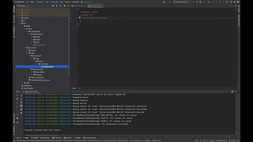Open the wrench icon in the Run panel
Image resolution: width=253 pixels, height=142 pixels.
tap(17, 99)
